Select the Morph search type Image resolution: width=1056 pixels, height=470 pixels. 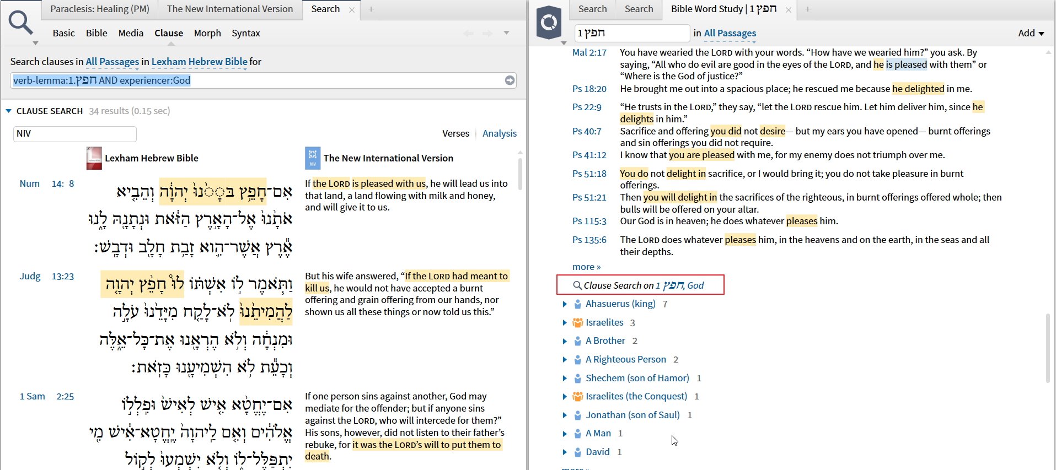point(207,33)
